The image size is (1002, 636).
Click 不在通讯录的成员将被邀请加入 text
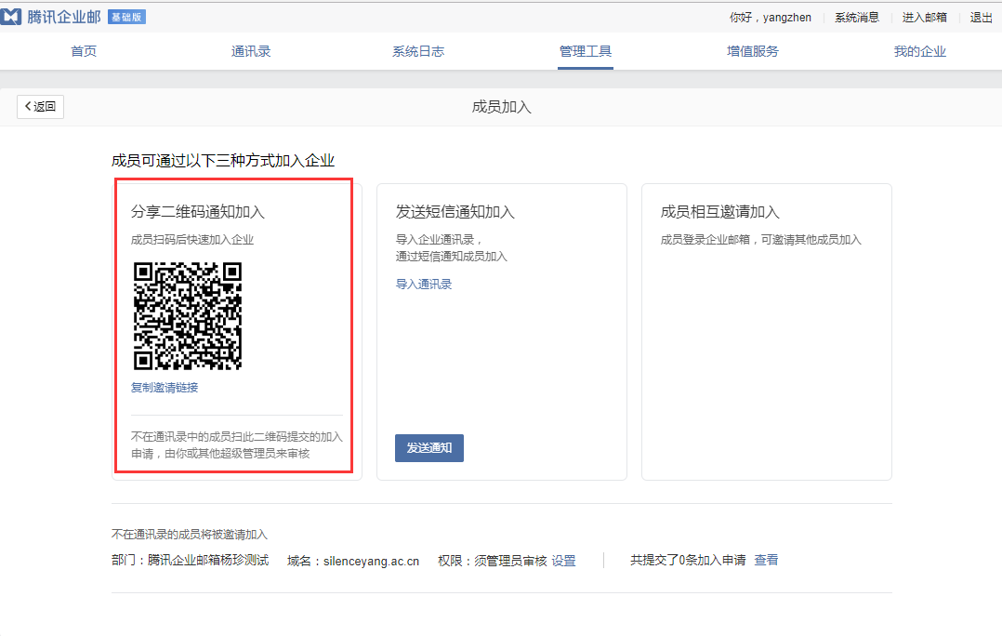coord(190,535)
